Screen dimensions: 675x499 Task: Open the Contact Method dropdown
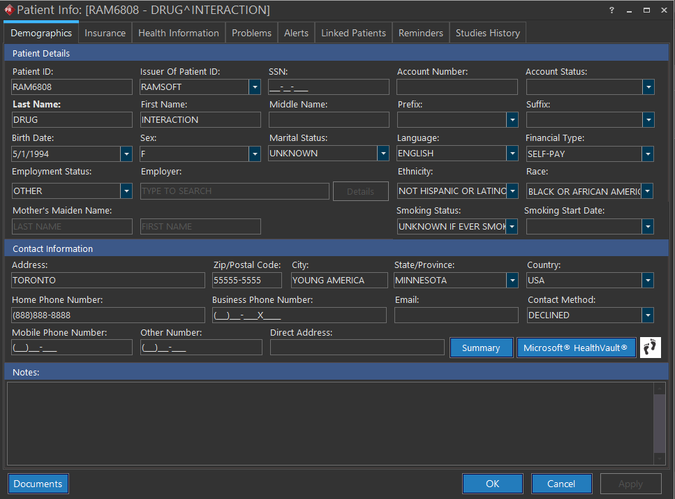pyautogui.click(x=648, y=315)
